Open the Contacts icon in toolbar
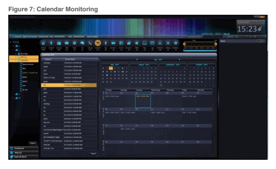 (59, 43)
